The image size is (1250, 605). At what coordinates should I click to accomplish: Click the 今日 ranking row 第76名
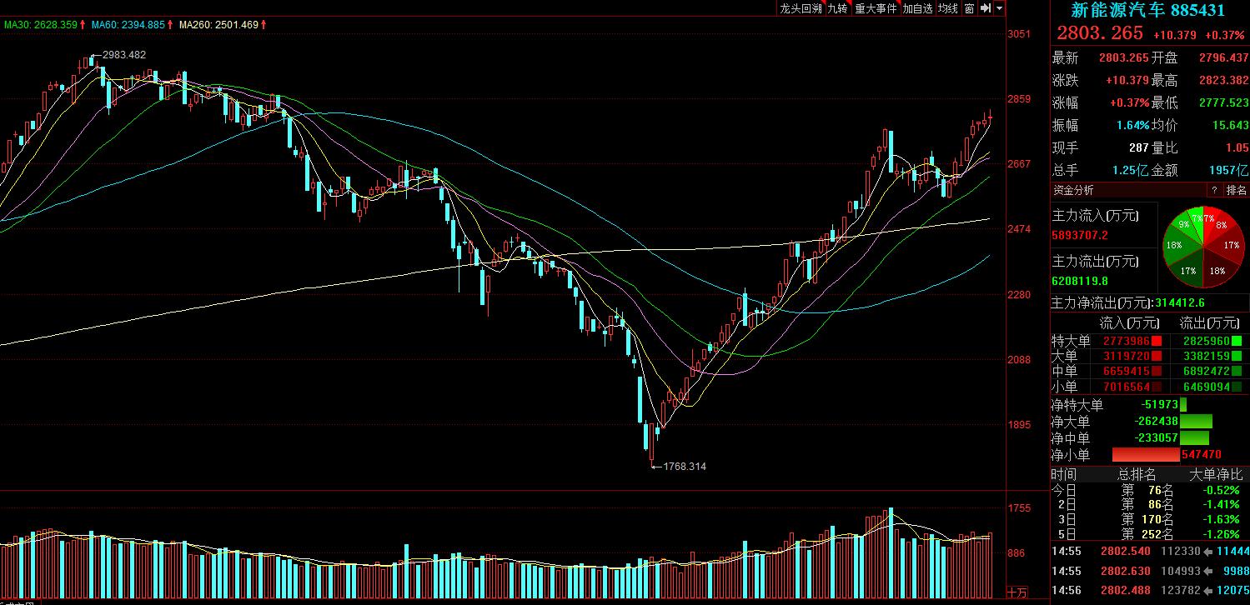(1150, 490)
